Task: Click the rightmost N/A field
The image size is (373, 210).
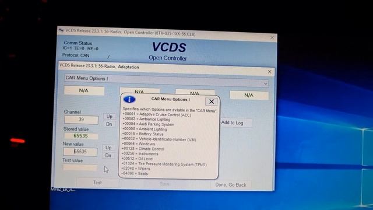Action: coord(249,95)
